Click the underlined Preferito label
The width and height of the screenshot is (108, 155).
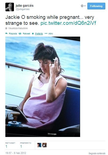click(39, 34)
